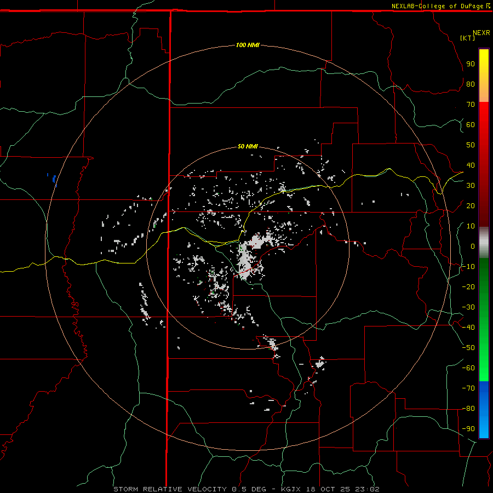Click the 0 value on velocity scale
This screenshot has height=493, width=493.
(x=473, y=246)
